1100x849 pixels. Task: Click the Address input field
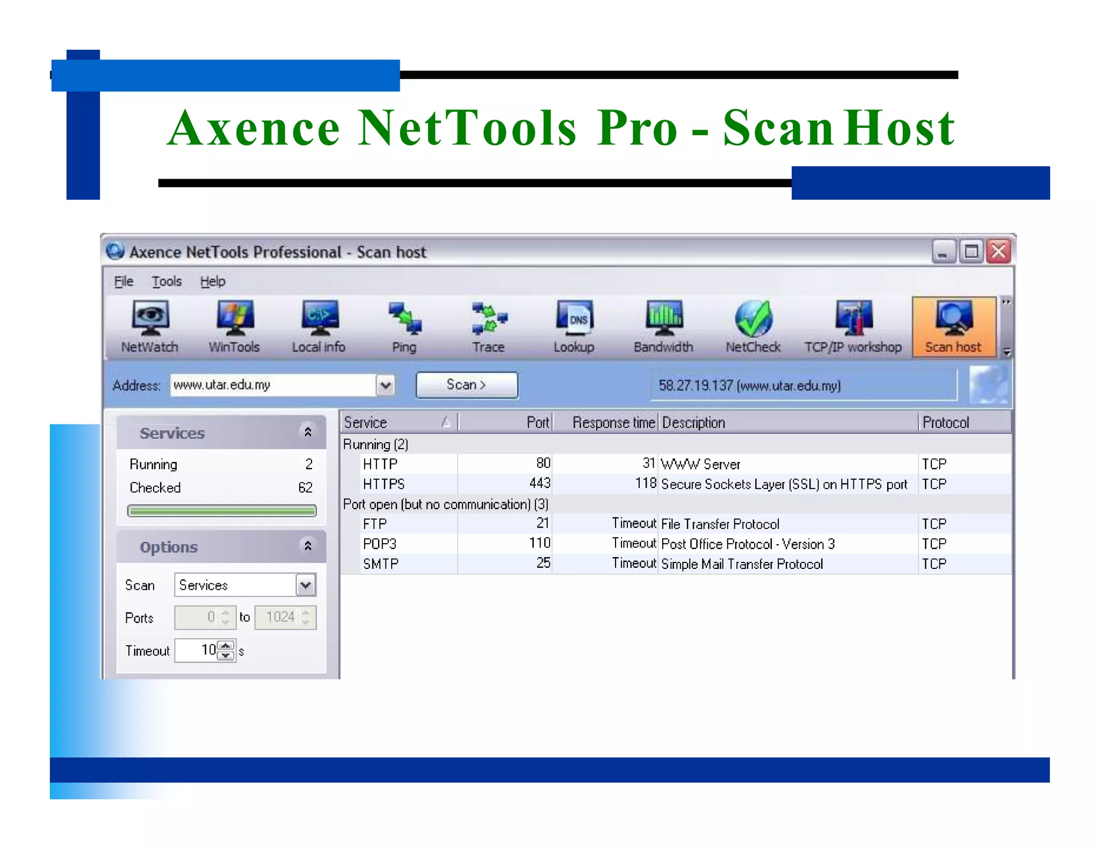273,385
